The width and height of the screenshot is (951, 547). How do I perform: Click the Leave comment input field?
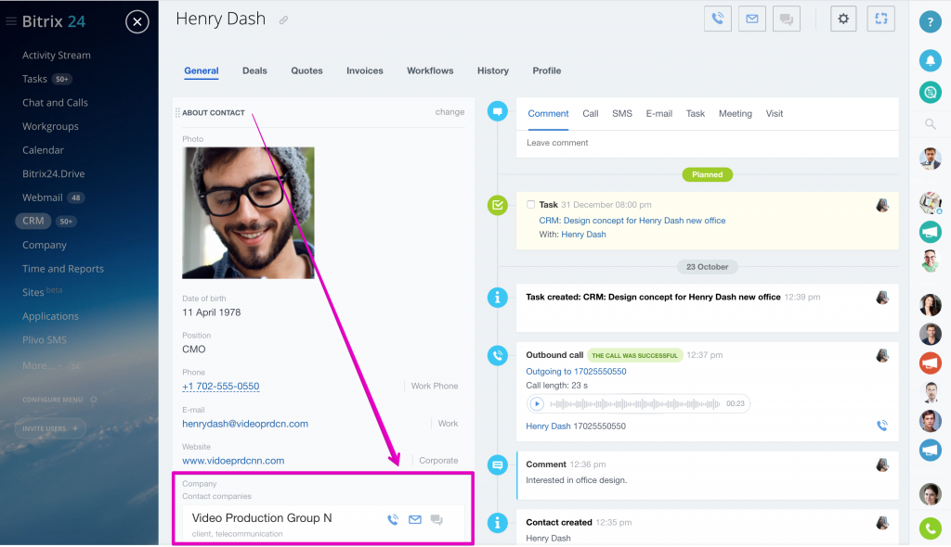point(707,143)
